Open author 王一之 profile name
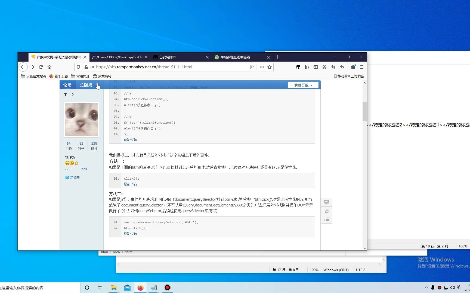 pyautogui.click(x=69, y=95)
